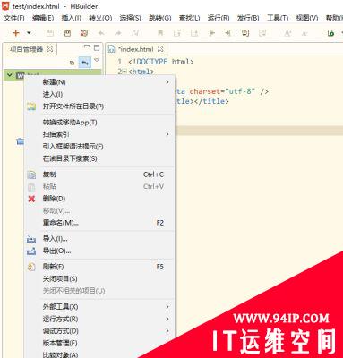Close the 项目管理器 panel tab

(50, 49)
